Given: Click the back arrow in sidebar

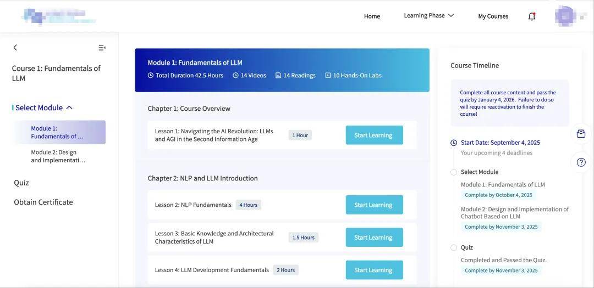Looking at the screenshot, I should (x=15, y=48).
